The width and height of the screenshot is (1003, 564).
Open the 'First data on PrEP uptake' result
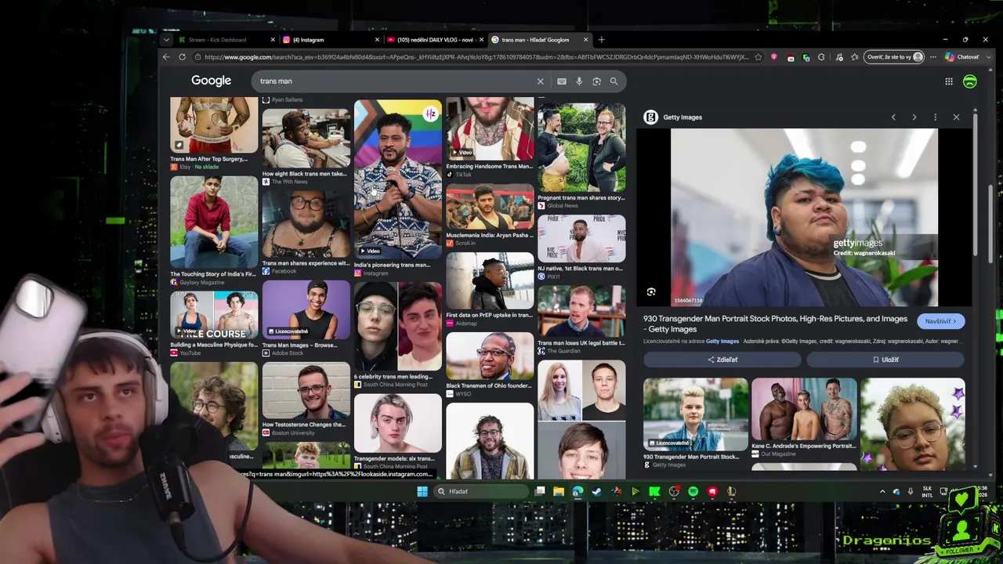tap(490, 290)
